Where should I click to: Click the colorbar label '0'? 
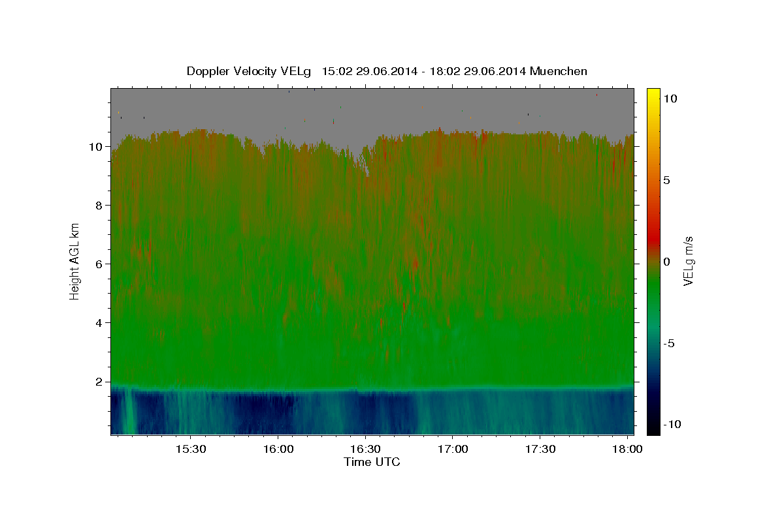click(x=667, y=262)
